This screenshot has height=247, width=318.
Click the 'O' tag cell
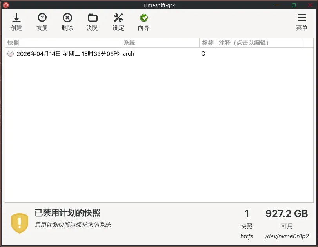pyautogui.click(x=203, y=54)
